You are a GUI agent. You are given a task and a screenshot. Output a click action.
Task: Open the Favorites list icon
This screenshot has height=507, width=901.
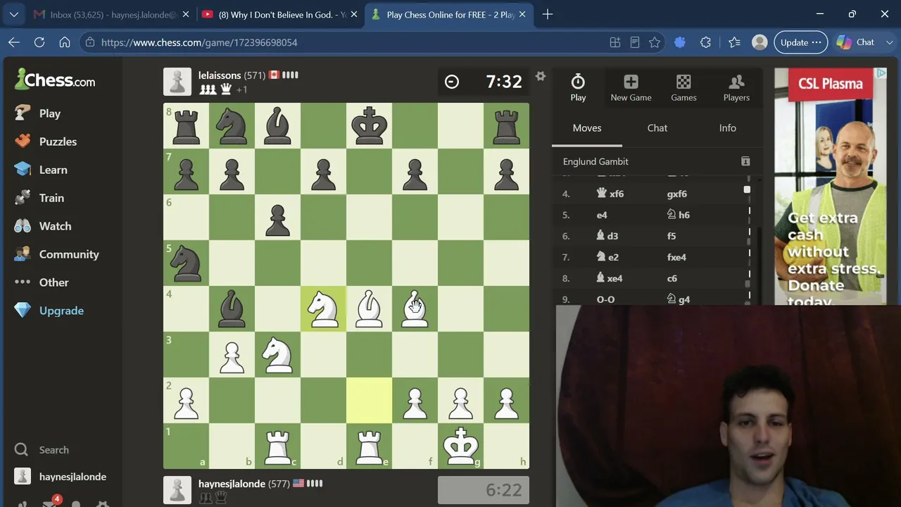pos(734,42)
